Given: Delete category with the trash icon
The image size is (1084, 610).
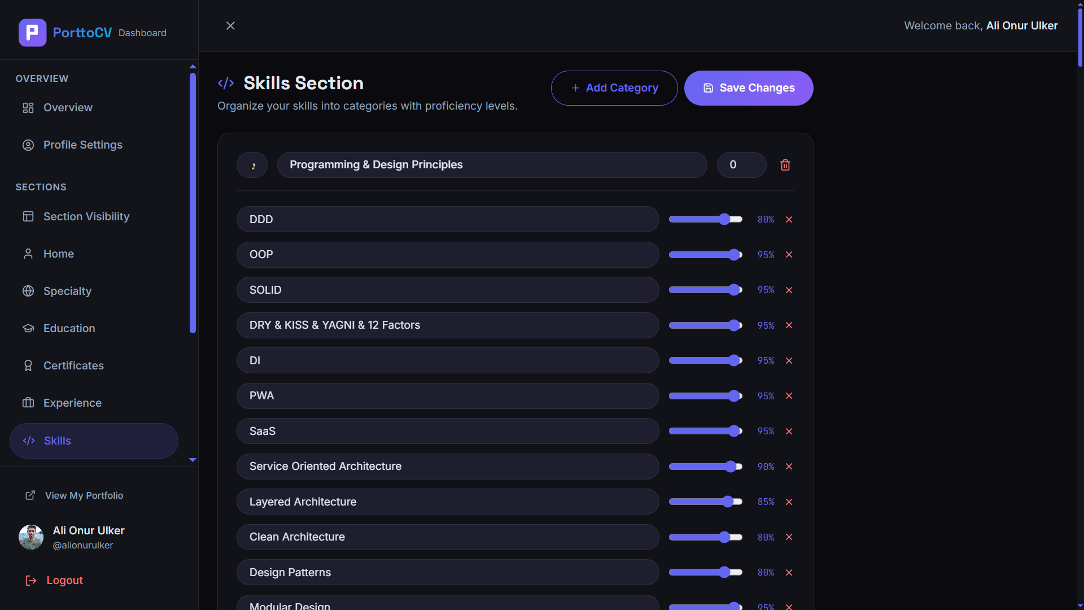Looking at the screenshot, I should (785, 165).
